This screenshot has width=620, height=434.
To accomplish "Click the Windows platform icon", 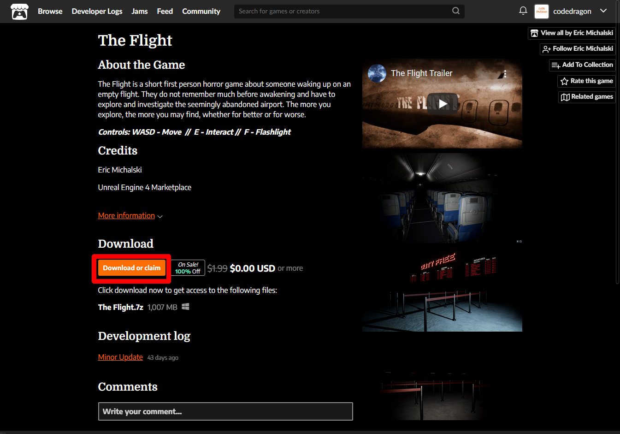I will (x=185, y=307).
